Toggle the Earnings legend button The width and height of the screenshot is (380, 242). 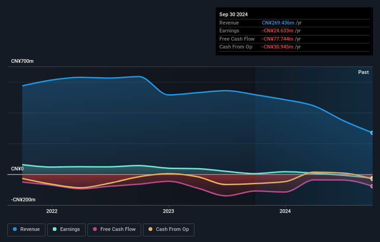click(x=66, y=230)
